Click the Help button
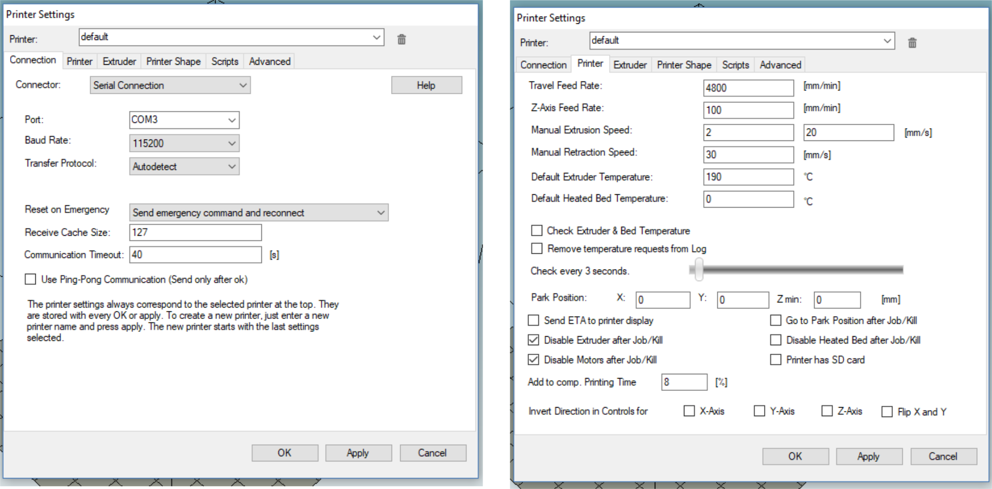 [x=426, y=85]
